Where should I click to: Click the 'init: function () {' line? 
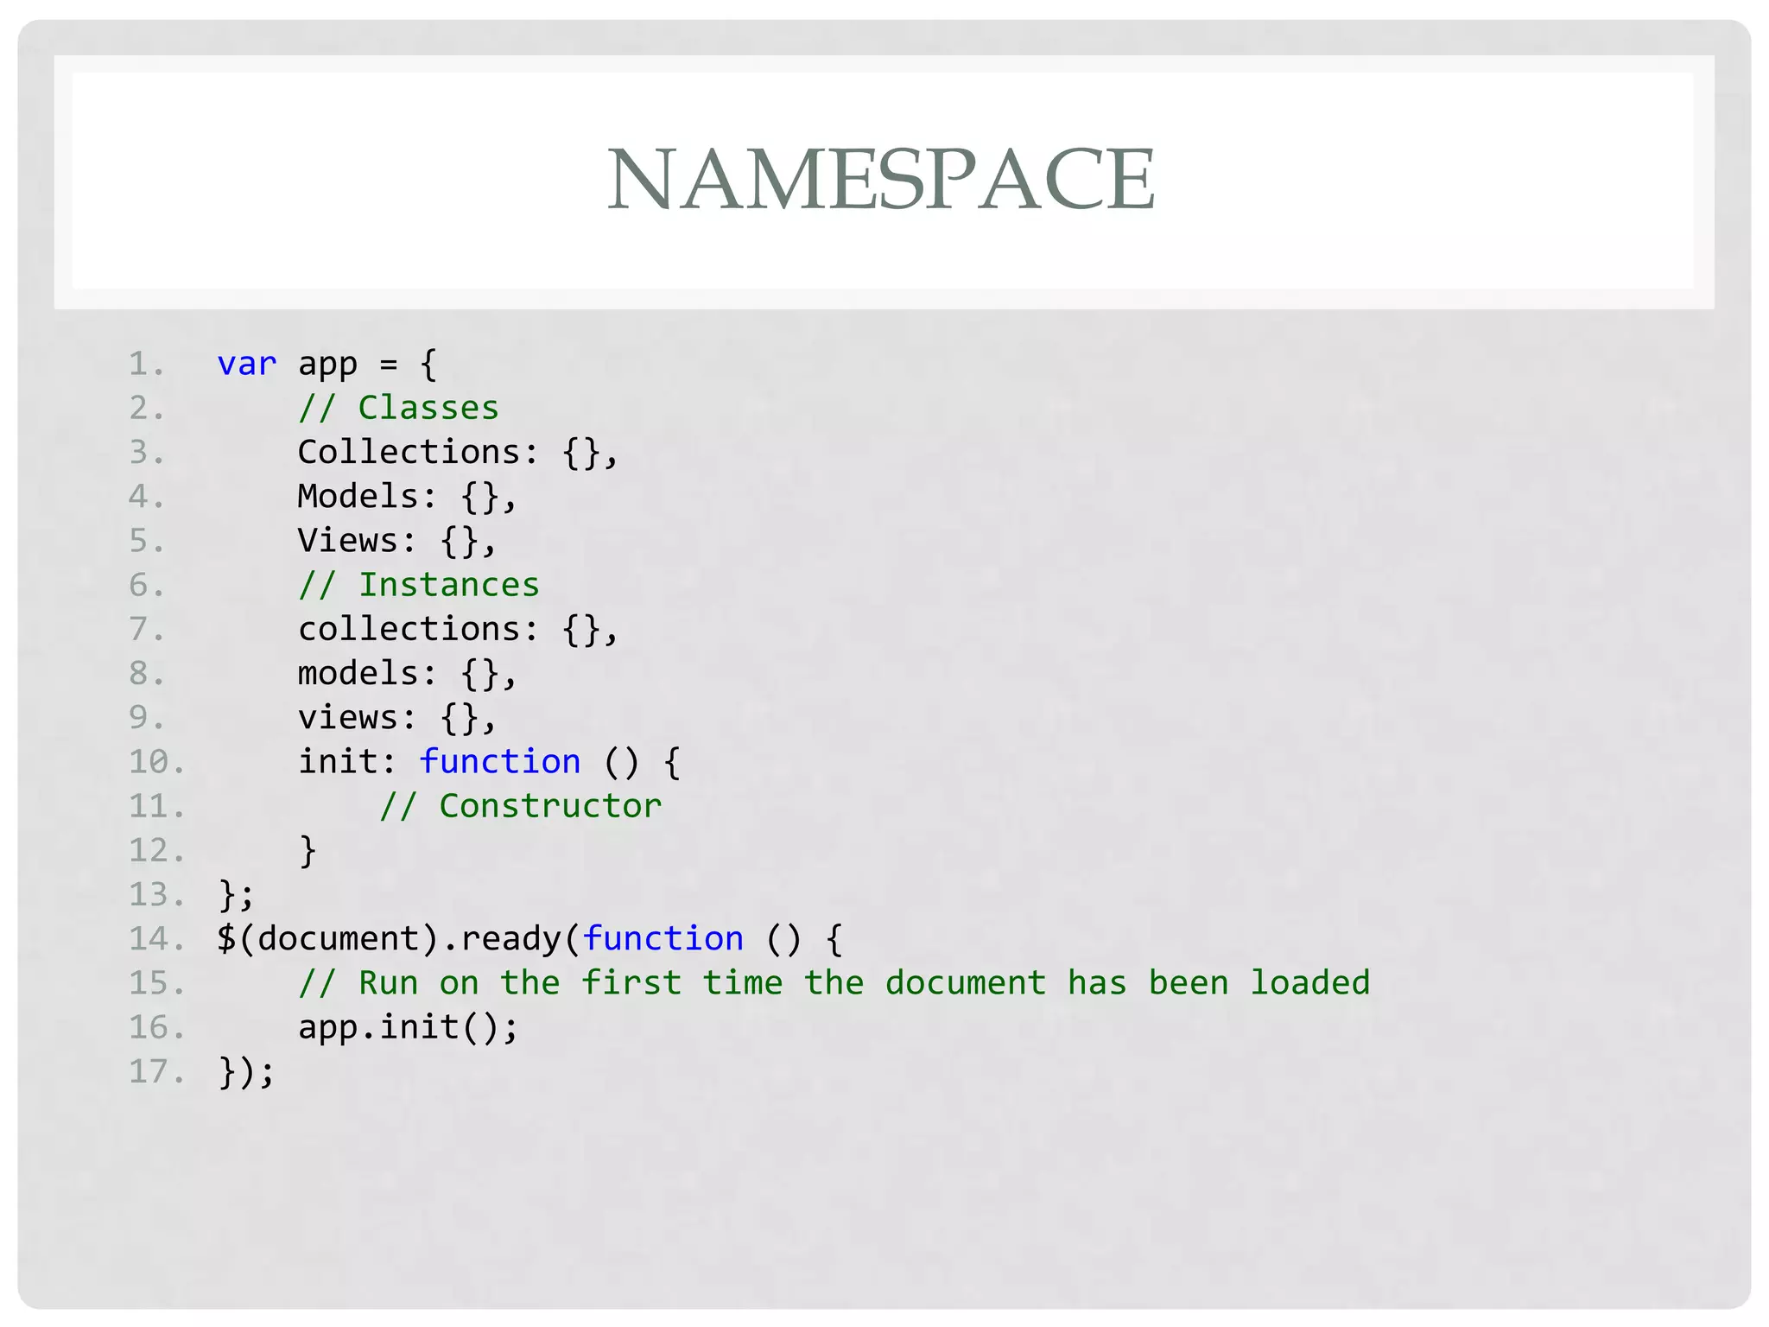pos(490,762)
